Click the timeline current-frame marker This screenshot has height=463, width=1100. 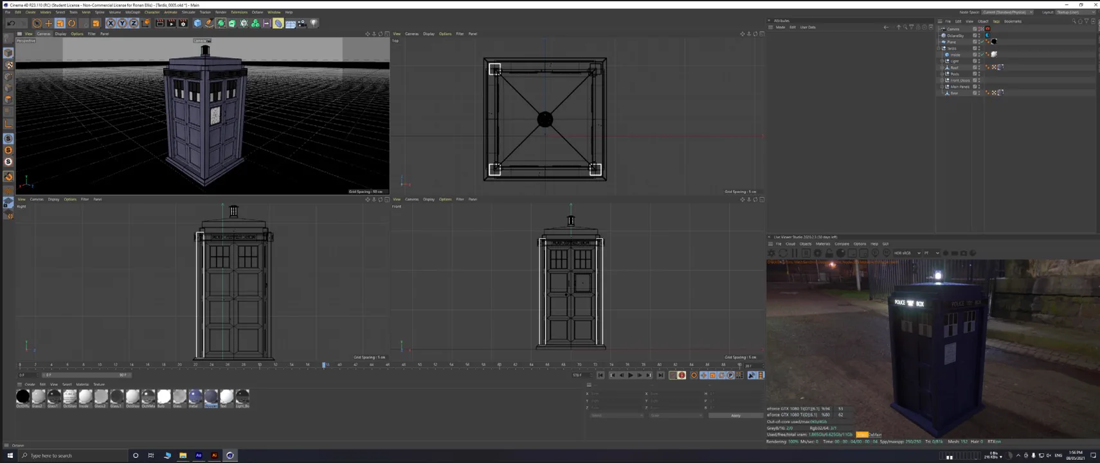(324, 365)
